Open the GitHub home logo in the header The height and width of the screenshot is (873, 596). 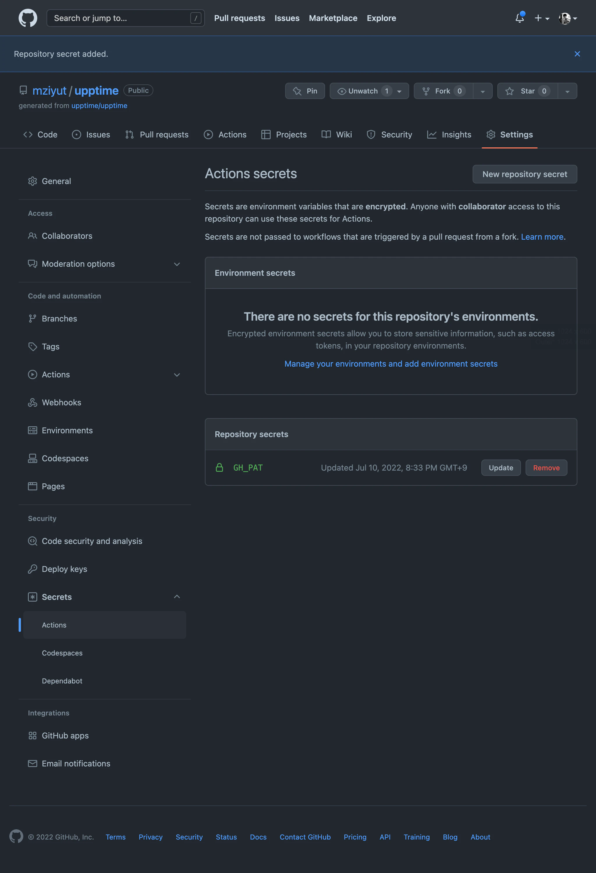(28, 18)
